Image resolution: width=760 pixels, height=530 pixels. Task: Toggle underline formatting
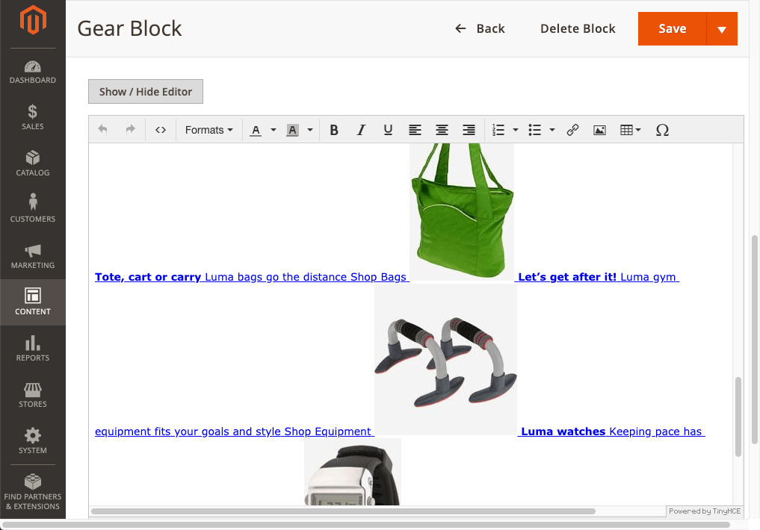(x=388, y=130)
